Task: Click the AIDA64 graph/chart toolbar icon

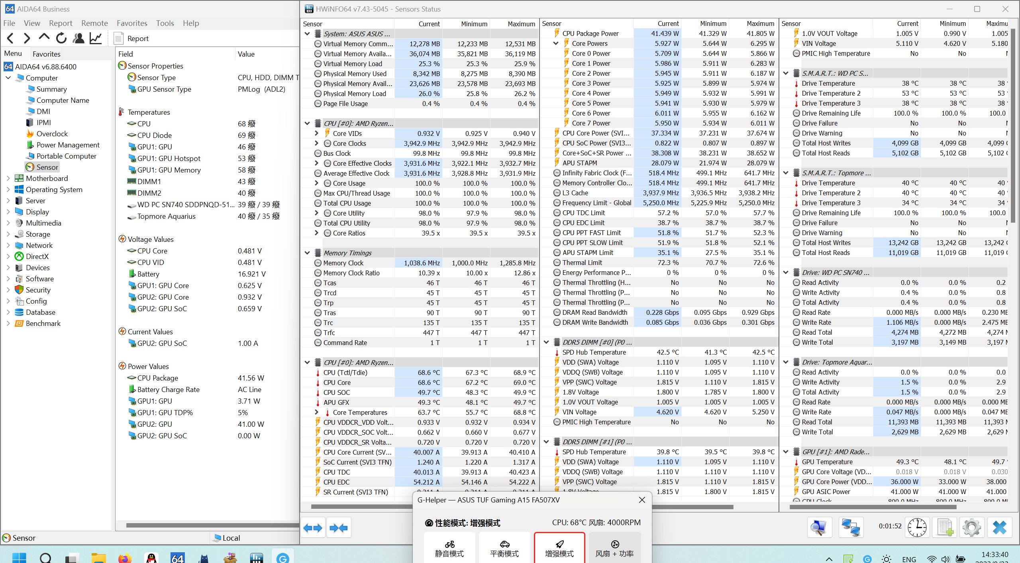Action: (x=96, y=38)
